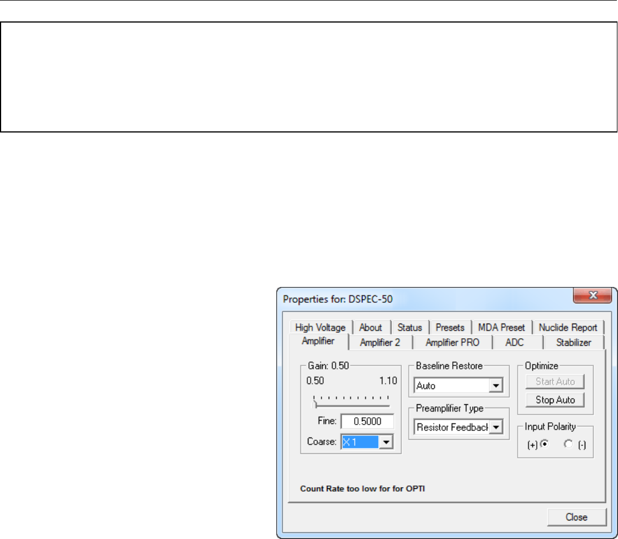Open the Stabilizer tab
Viewport: 618px width, 539px height.
(x=573, y=342)
